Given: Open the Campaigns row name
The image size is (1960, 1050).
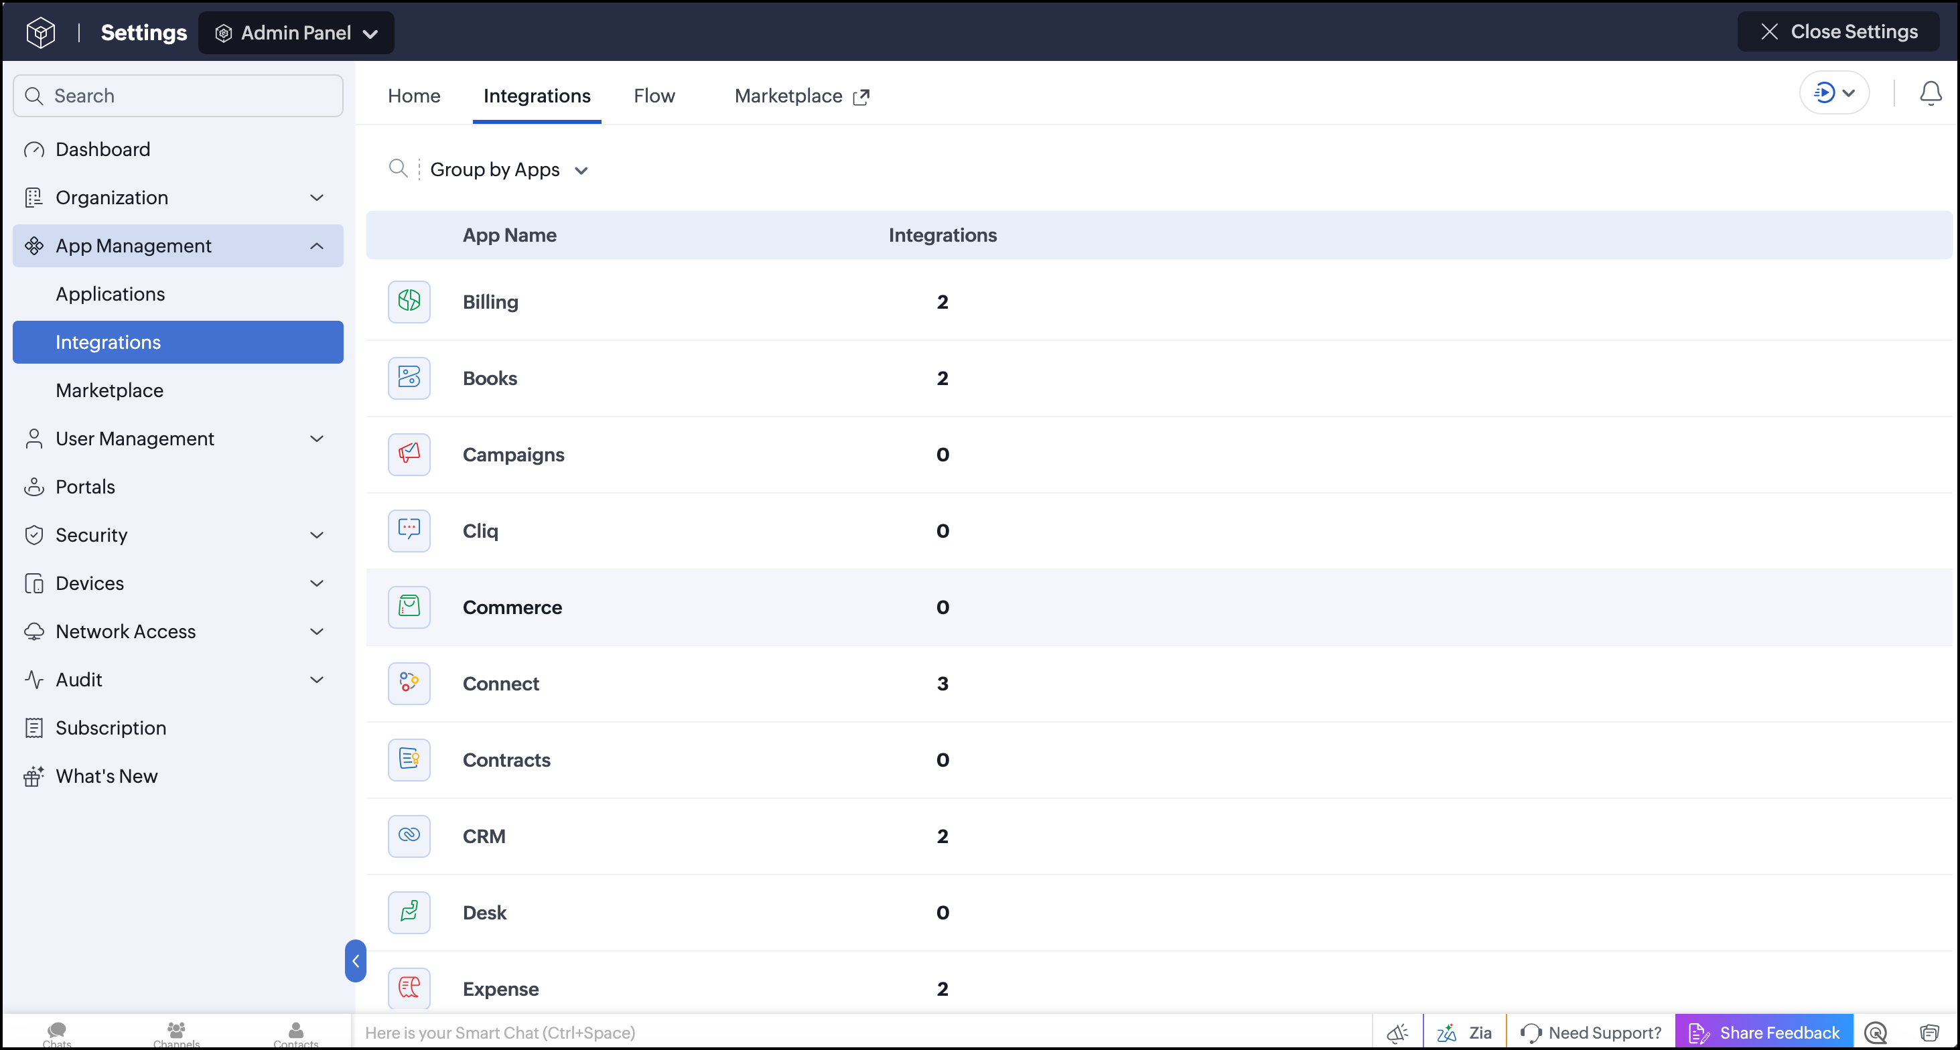Looking at the screenshot, I should (513, 454).
